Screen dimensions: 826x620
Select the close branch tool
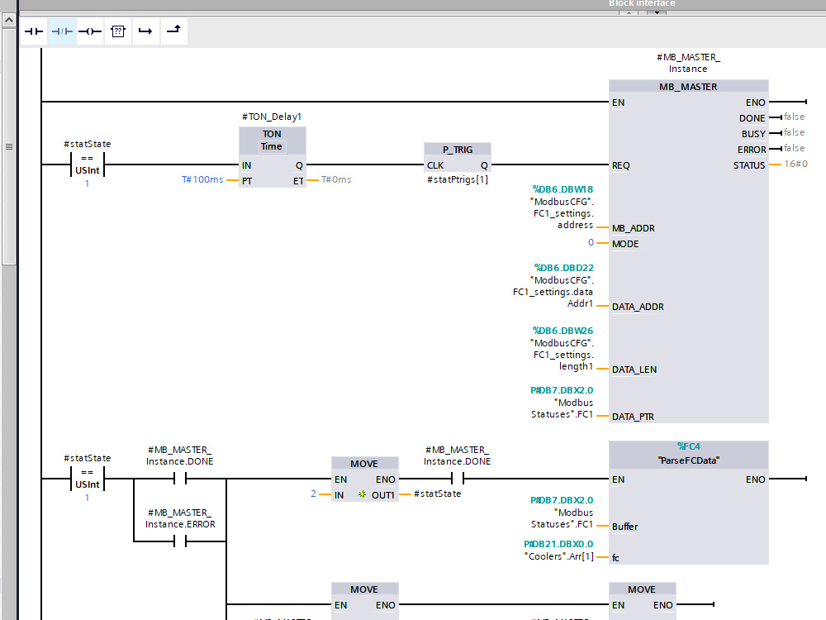click(174, 31)
